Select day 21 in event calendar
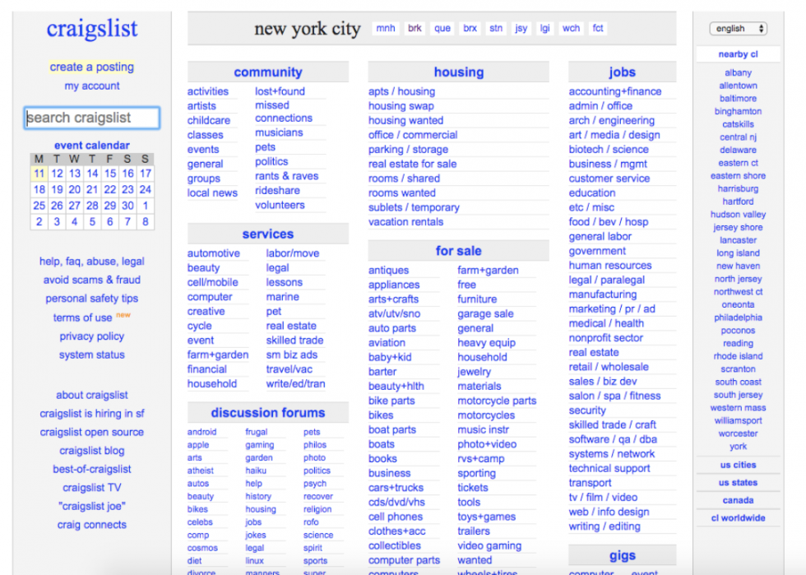The width and height of the screenshot is (806, 575). coord(92,190)
